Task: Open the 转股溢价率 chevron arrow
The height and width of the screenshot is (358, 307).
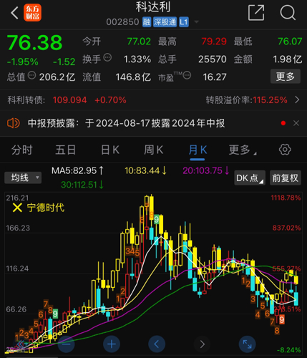Action: (x=297, y=100)
